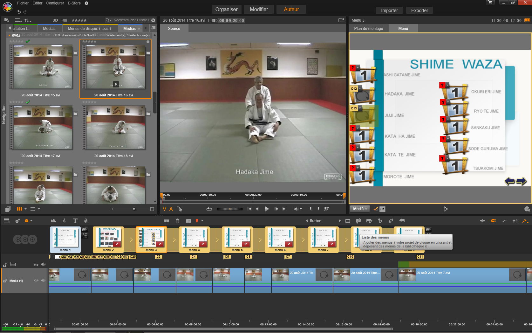Toggle the checkbox next to C1
The height and width of the screenshot is (333, 532).
(x=375, y=209)
